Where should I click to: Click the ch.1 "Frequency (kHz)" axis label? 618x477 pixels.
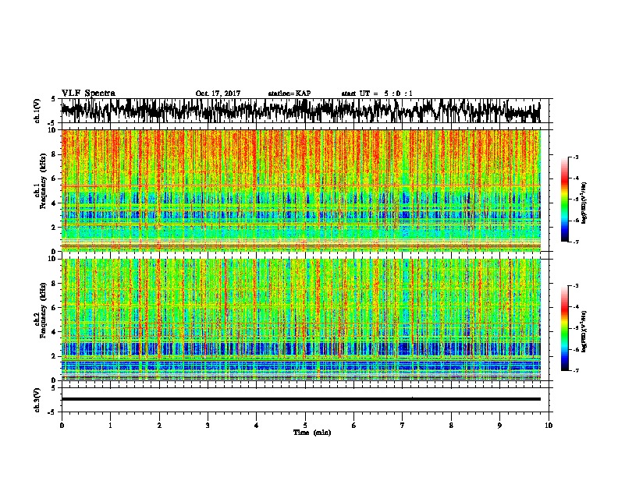[x=43, y=181]
